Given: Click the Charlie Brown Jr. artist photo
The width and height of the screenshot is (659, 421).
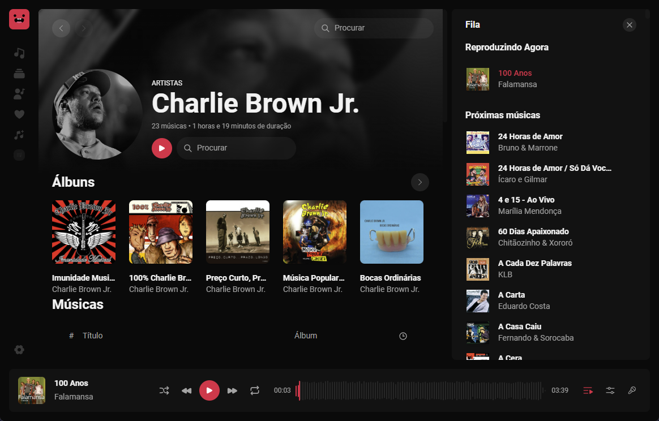Looking at the screenshot, I should pos(97,114).
